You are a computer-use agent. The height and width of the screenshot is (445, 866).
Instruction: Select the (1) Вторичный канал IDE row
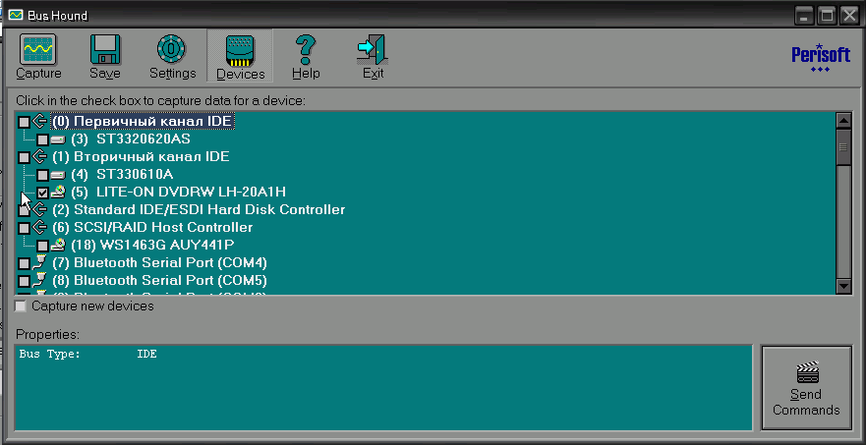pos(141,157)
